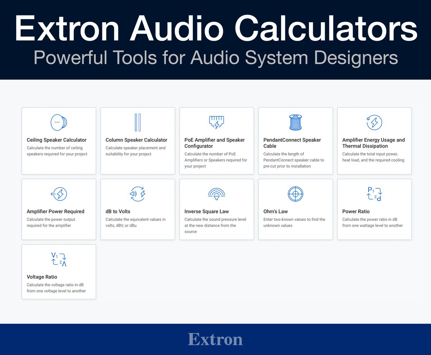Click the Extron logo in the footer

[x=215, y=339]
